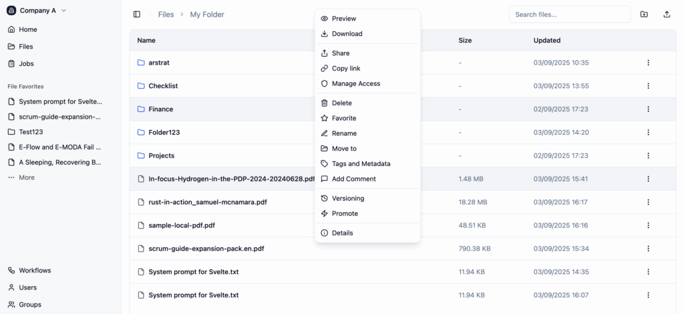Choose Copy link from the context menu
The height and width of the screenshot is (314, 684).
pos(367,69)
